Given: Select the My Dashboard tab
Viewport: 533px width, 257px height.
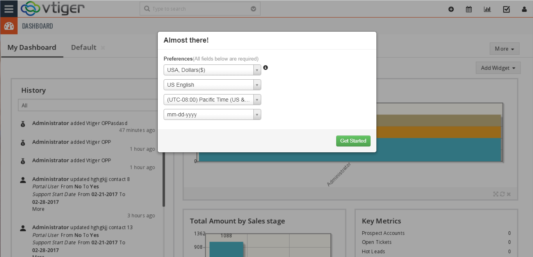Looking at the screenshot, I should click(32, 47).
